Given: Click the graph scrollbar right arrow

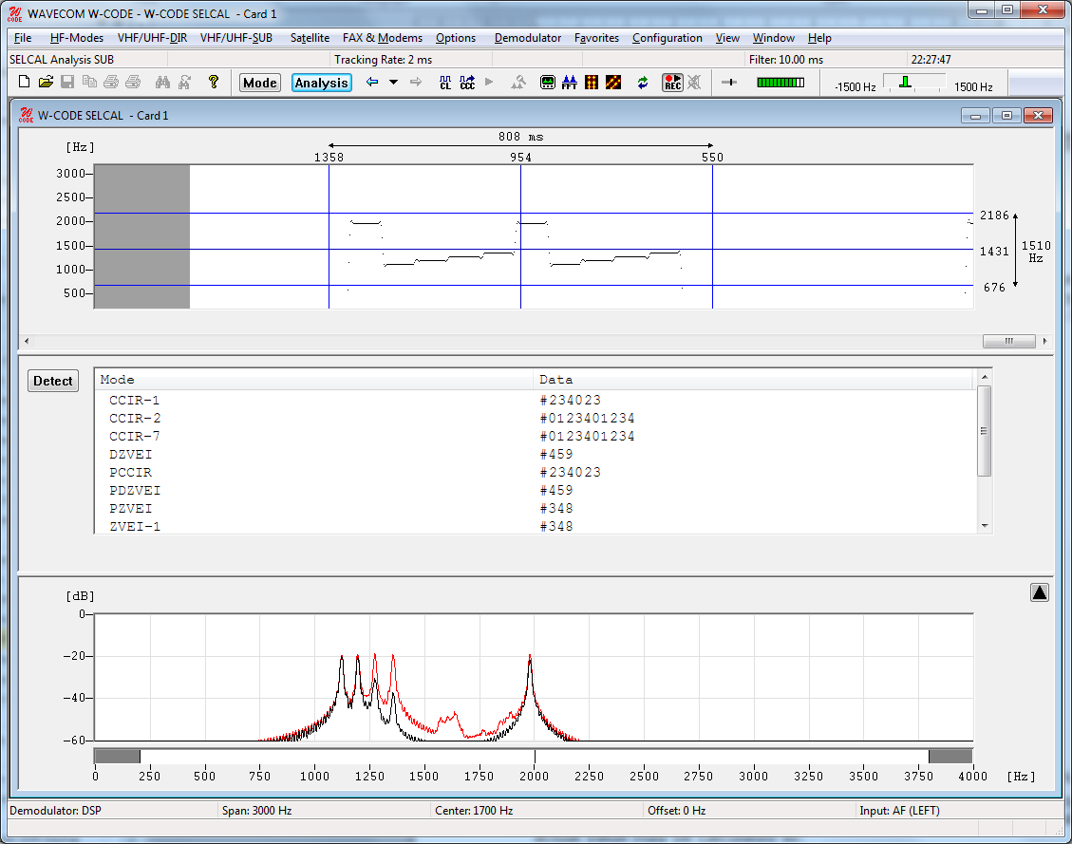Looking at the screenshot, I should click(x=1044, y=341).
